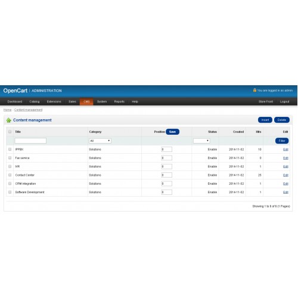Click the OpenCart logo in the header
Viewport: 298px width, 298px height.
pos(15,91)
